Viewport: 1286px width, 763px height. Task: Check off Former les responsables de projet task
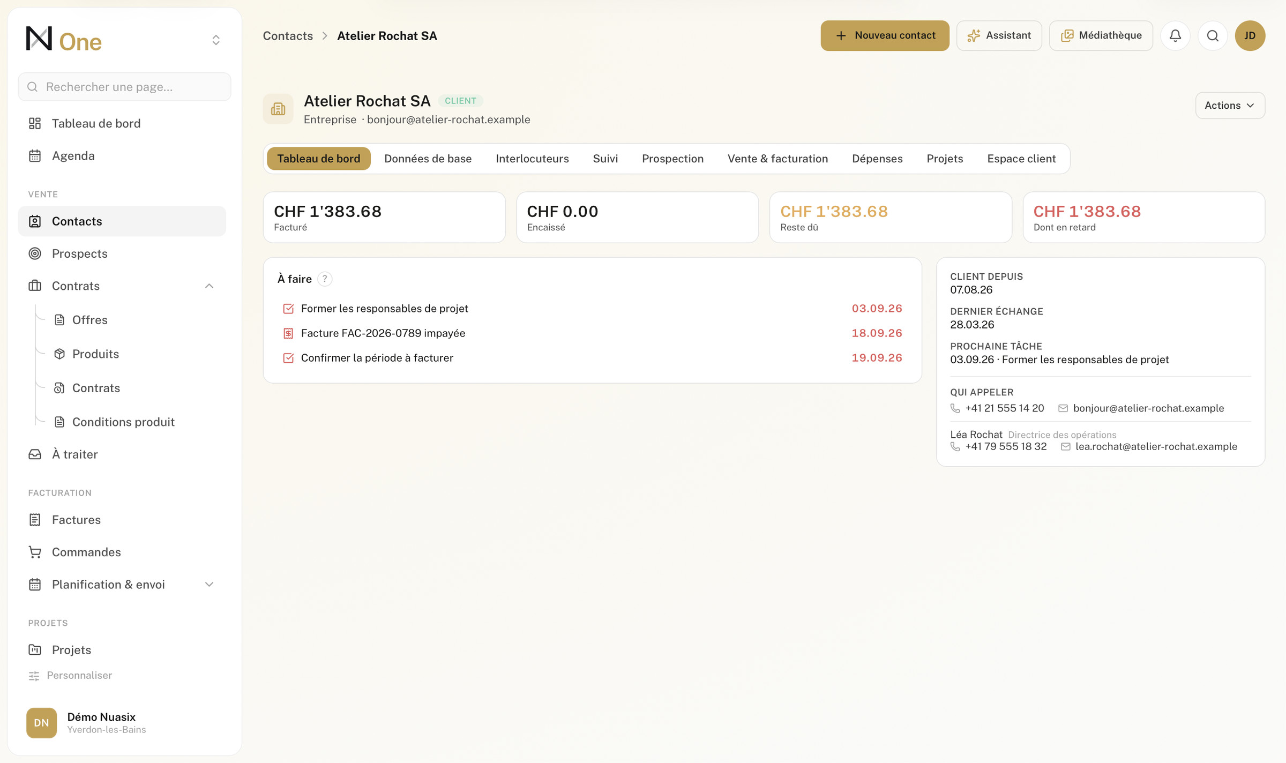pyautogui.click(x=288, y=309)
